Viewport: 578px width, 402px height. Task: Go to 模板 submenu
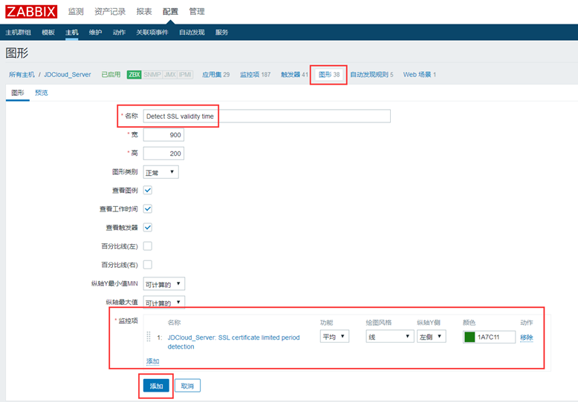click(x=48, y=33)
